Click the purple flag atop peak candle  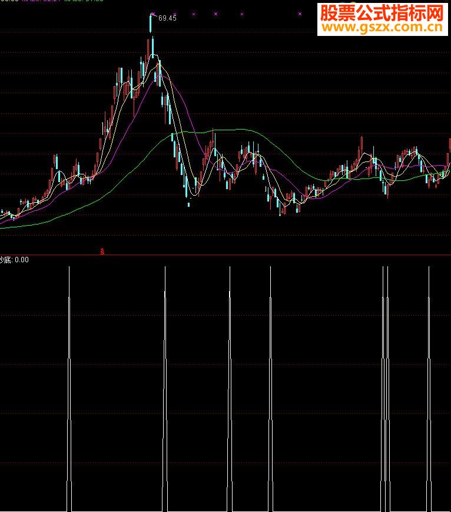tap(152, 14)
